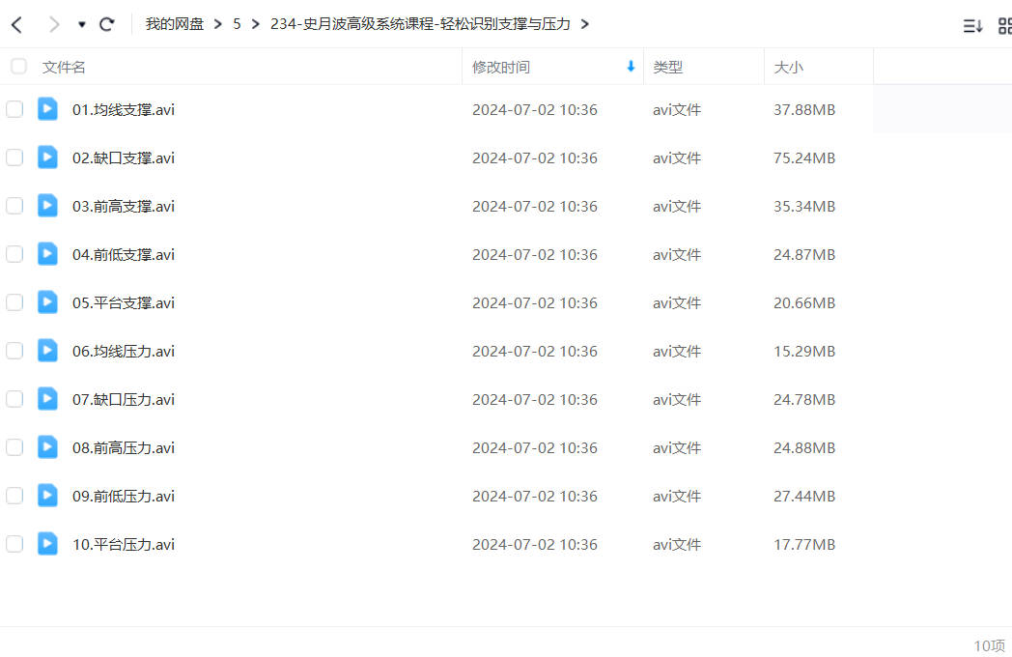Viewport: 1012px width, 657px height.
Task: Click the 15.29MB size cell
Action: pos(804,352)
